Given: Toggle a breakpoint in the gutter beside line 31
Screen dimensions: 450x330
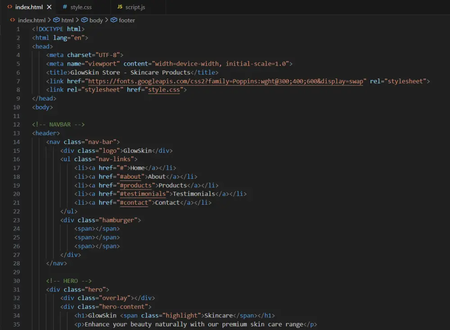Looking at the screenshot, I should (x=9, y=289).
